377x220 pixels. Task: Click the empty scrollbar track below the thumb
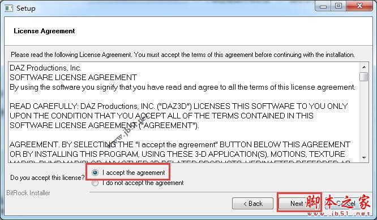click(x=364, y=117)
